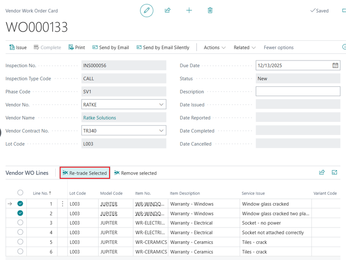The width and height of the screenshot is (346, 260).
Task: Click the trash delete icon
Action: [x=210, y=10]
